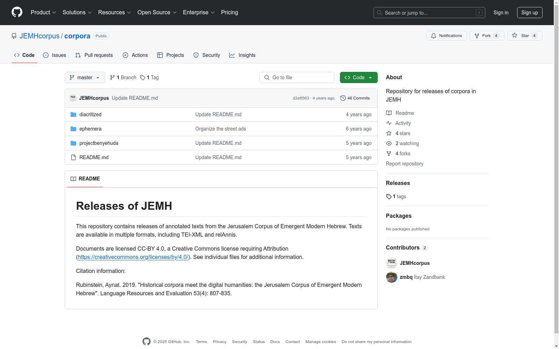Click JEMHcorpus contributor avatar
The height and width of the screenshot is (349, 559).
(392, 263)
